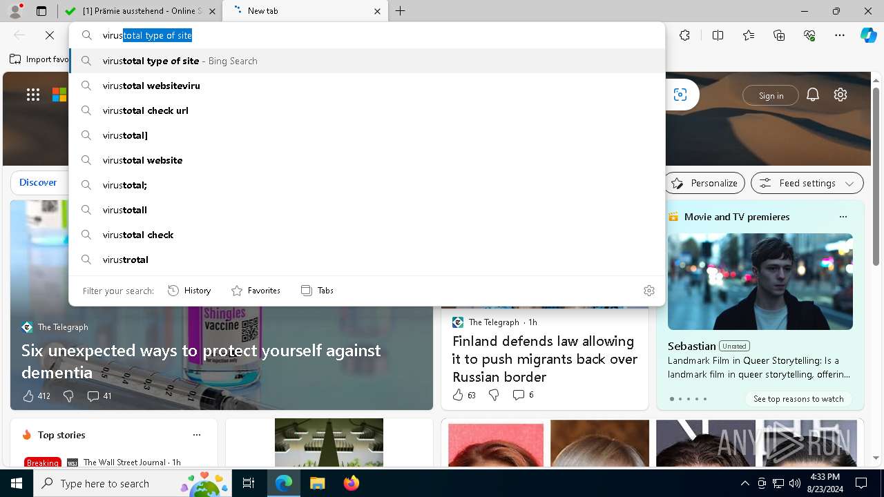
Task: Select the New tab tab
Action: tap(305, 11)
